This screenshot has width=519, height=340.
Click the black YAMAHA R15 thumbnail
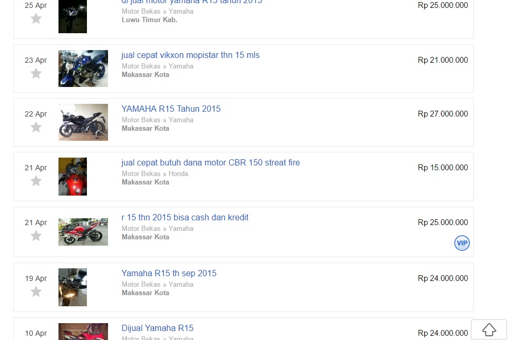(x=83, y=122)
